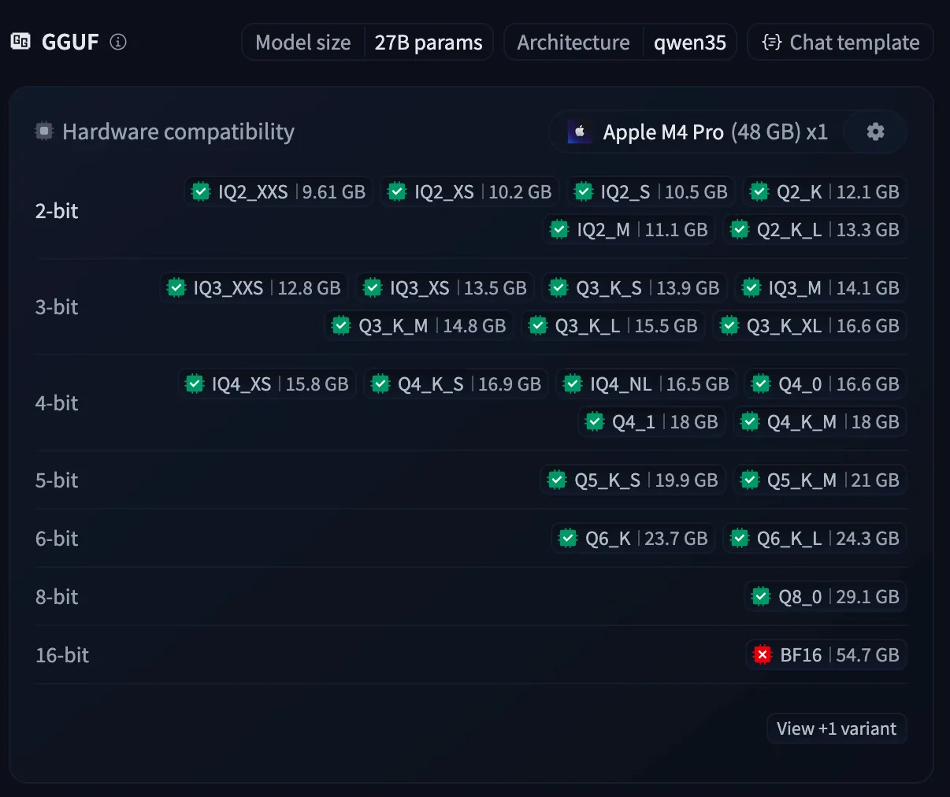Click the 2-bit row label
This screenshot has height=797, width=950.
[57, 210]
